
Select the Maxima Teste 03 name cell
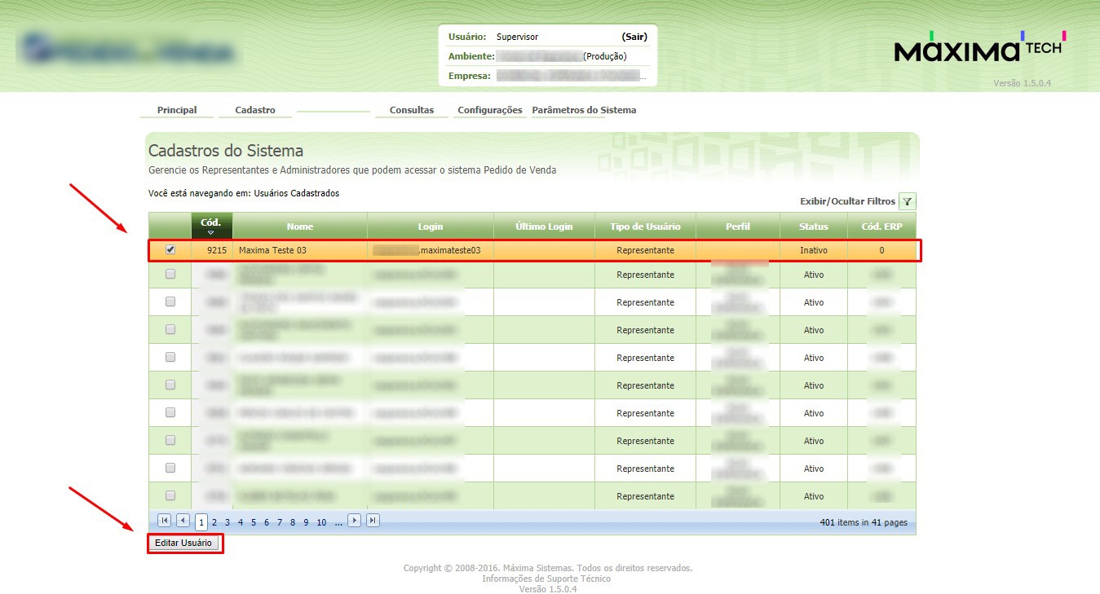(x=272, y=250)
